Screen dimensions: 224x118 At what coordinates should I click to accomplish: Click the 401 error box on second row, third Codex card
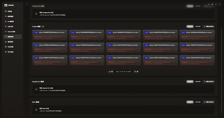coord(124,50)
